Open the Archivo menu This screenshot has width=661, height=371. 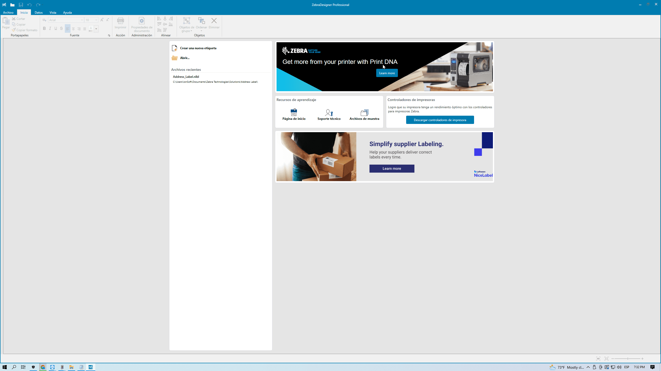click(x=8, y=12)
